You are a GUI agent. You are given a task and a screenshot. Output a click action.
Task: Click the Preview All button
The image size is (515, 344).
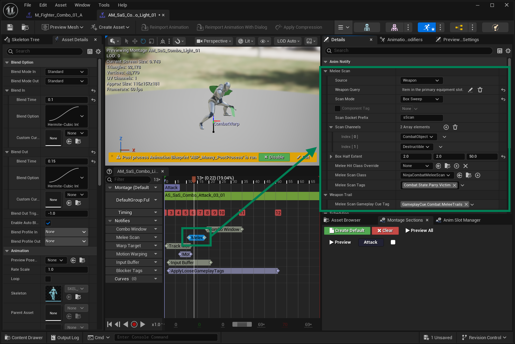coord(419,231)
